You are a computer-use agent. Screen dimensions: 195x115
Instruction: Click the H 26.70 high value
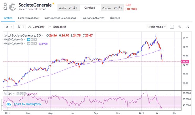[x=64, y=35]
